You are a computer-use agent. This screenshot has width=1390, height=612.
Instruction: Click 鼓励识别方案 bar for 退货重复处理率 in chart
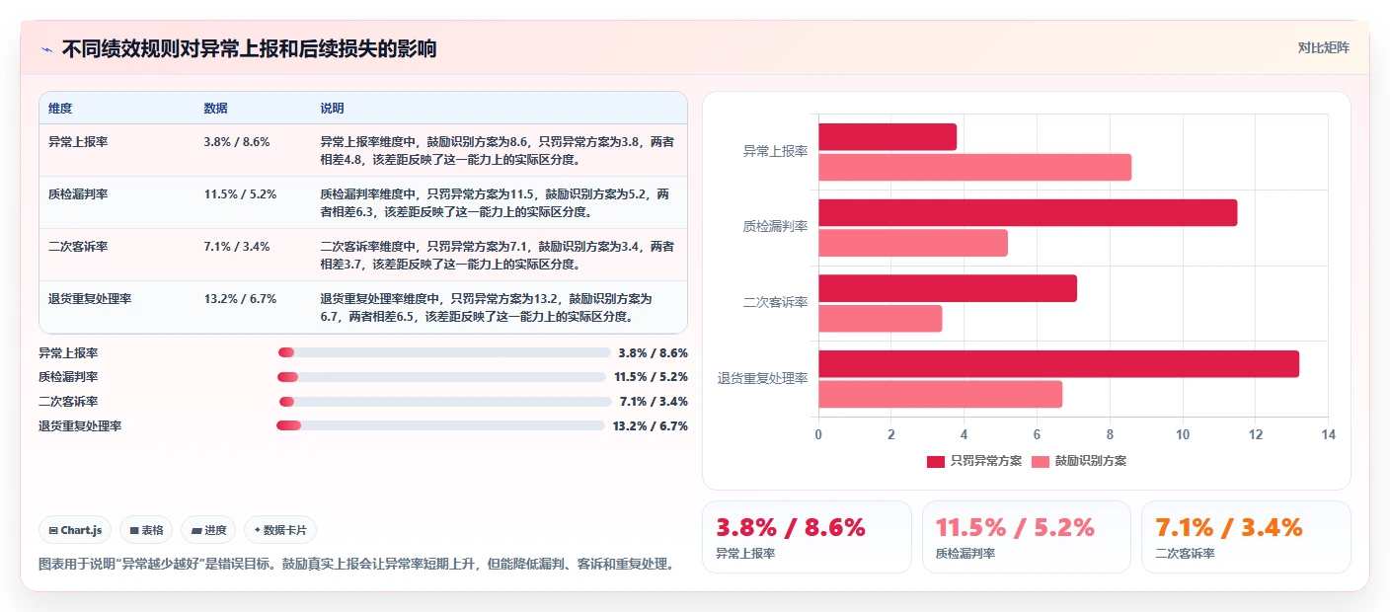pyautogui.click(x=940, y=394)
